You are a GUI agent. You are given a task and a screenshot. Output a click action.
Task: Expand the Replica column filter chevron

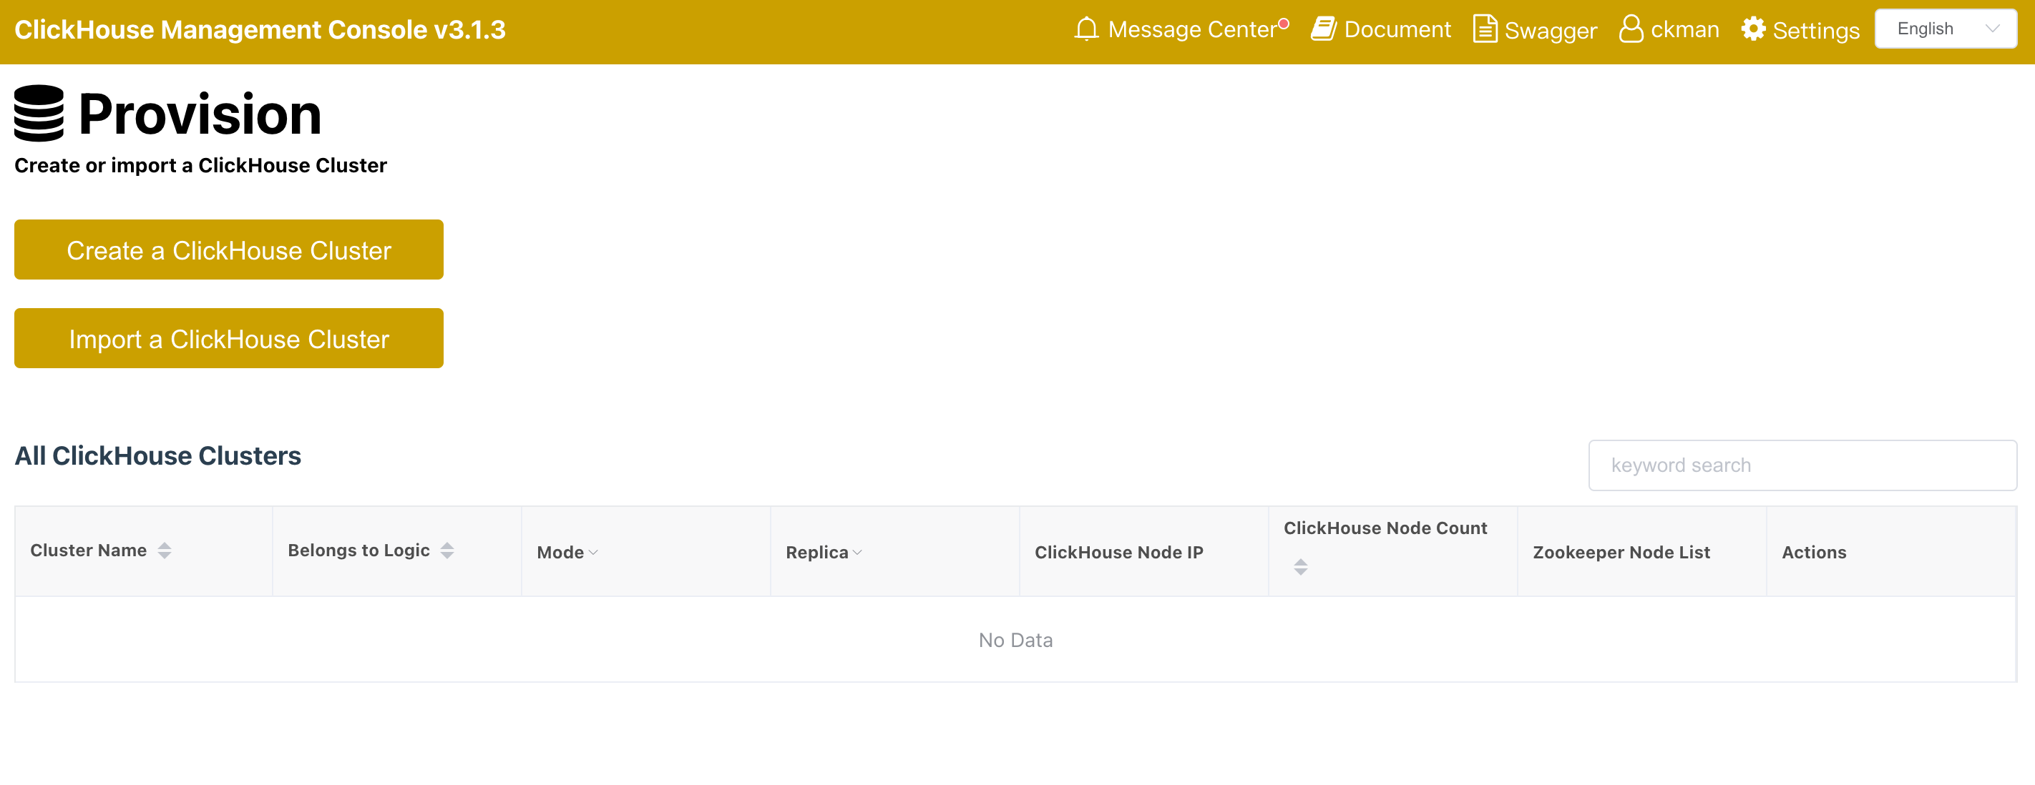857,553
